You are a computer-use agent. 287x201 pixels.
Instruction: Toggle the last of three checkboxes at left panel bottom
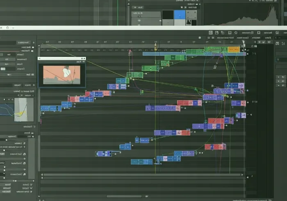(x=31, y=192)
